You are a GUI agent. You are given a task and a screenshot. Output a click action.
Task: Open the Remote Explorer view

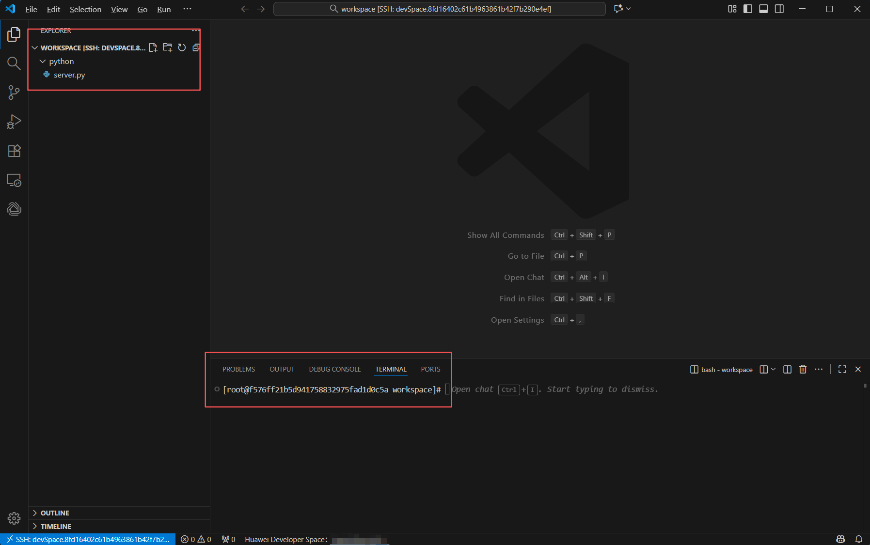14,180
